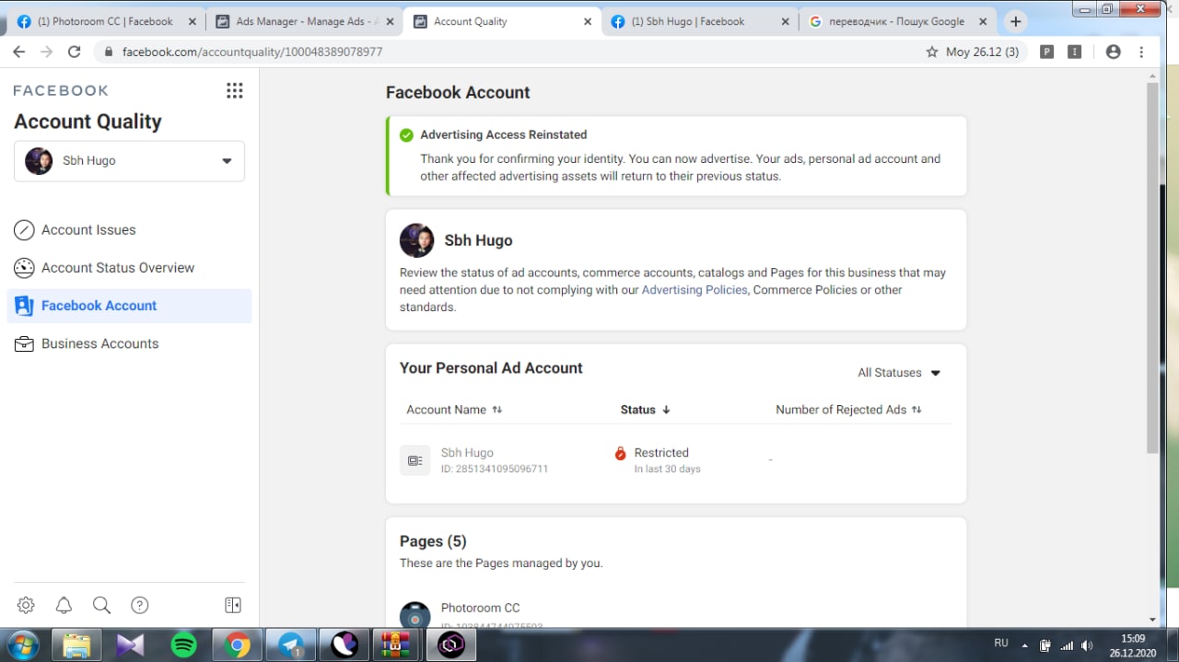
Task: Sort by Account Name column
Action: coord(454,410)
